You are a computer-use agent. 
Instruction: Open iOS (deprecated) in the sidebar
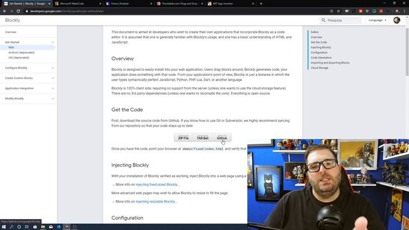19,57
